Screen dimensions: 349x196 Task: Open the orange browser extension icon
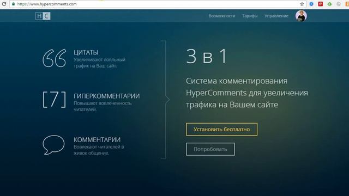(347, 4)
